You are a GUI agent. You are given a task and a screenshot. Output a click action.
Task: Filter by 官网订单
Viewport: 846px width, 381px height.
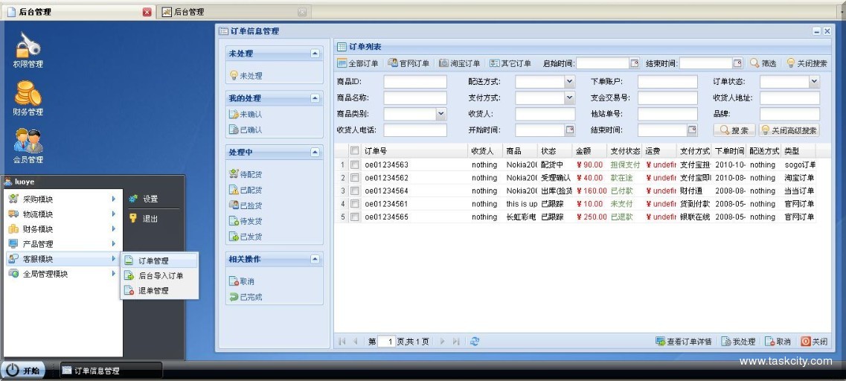coord(408,63)
